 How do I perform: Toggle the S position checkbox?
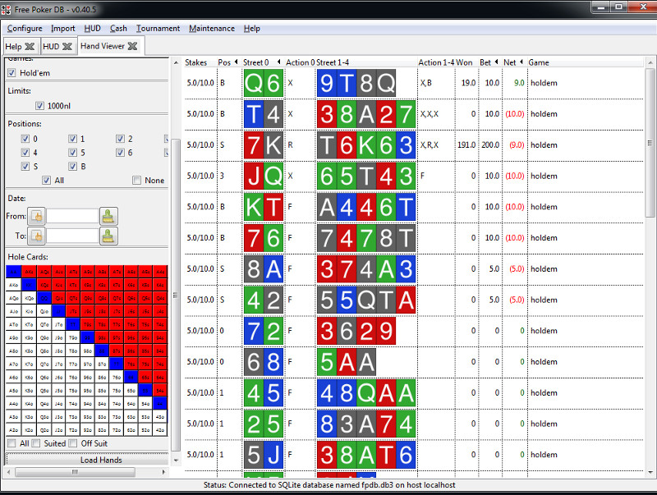pyautogui.click(x=25, y=167)
